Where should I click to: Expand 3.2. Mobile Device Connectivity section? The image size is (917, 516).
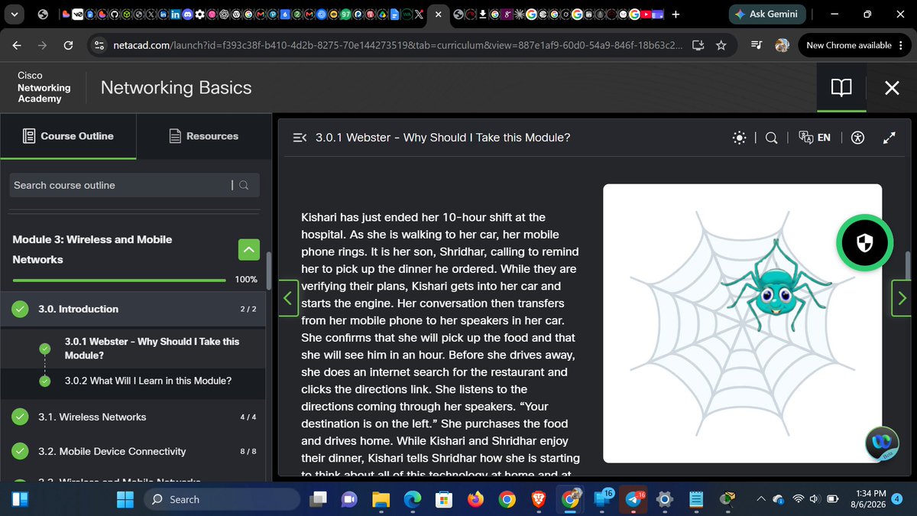133,451
